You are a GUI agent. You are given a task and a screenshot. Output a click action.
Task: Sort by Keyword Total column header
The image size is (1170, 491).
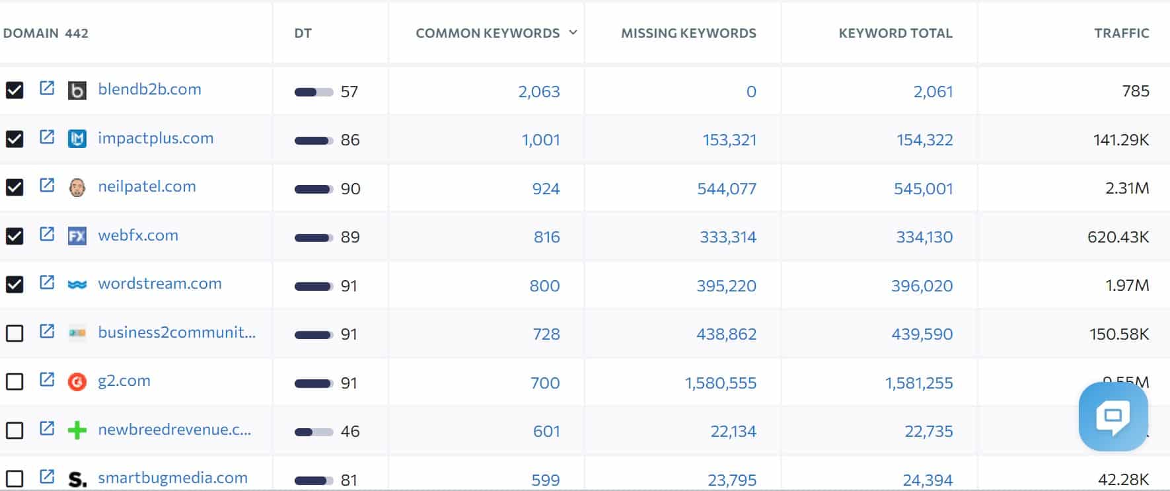[895, 33]
